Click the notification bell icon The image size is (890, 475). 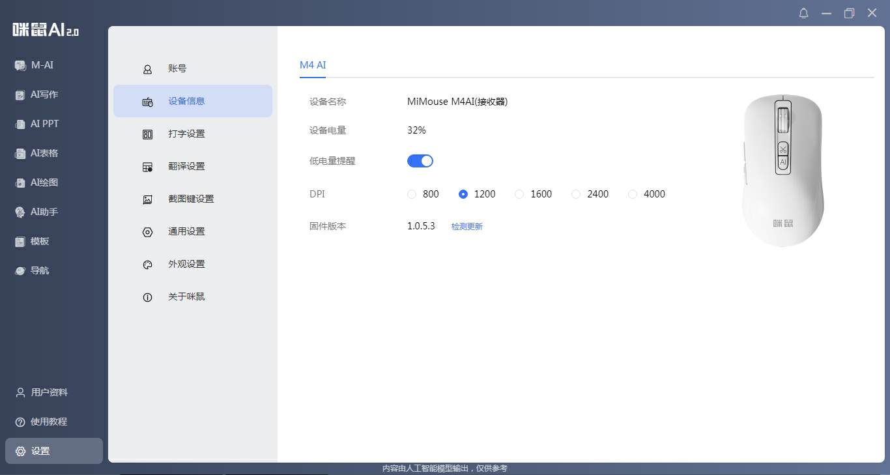pyautogui.click(x=803, y=13)
